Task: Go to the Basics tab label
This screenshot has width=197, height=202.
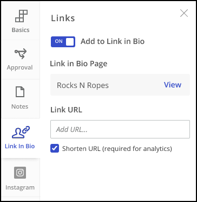Action: 21,30
